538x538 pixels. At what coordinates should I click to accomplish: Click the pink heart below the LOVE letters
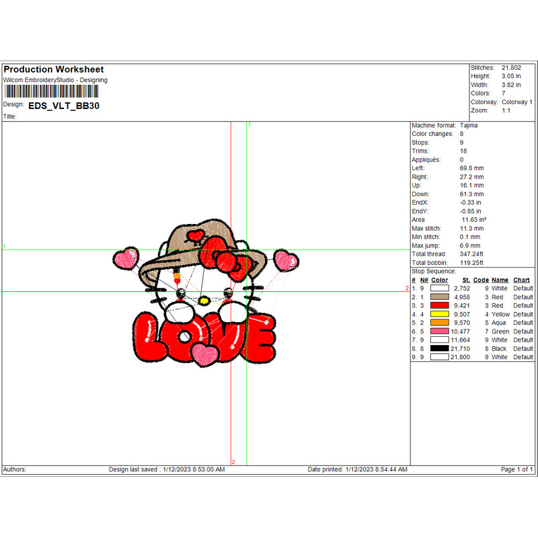coord(203,353)
